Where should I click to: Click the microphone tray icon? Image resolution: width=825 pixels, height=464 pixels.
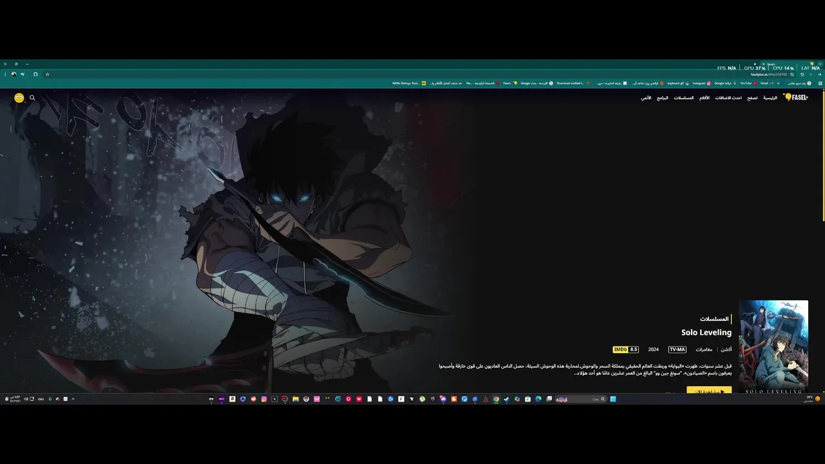50,399
